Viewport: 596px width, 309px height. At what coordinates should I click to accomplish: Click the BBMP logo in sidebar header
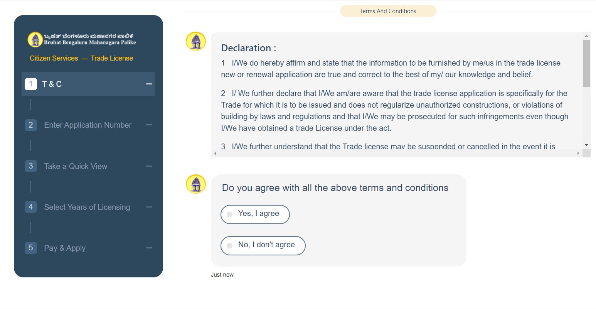pyautogui.click(x=35, y=39)
